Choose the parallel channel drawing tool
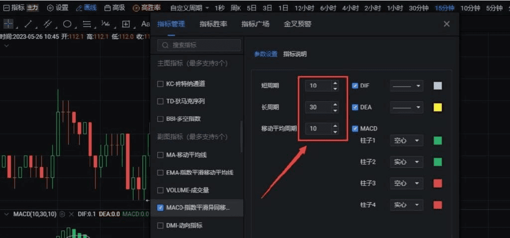Viewport: 510px width, 238px height. 48,24
